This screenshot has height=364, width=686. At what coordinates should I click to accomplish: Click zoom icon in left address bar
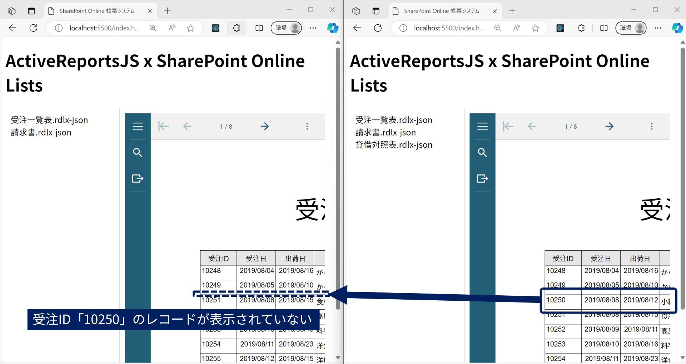click(x=153, y=28)
